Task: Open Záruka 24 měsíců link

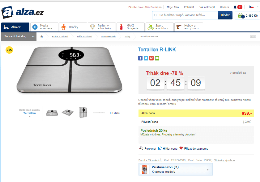Action: click(150, 160)
